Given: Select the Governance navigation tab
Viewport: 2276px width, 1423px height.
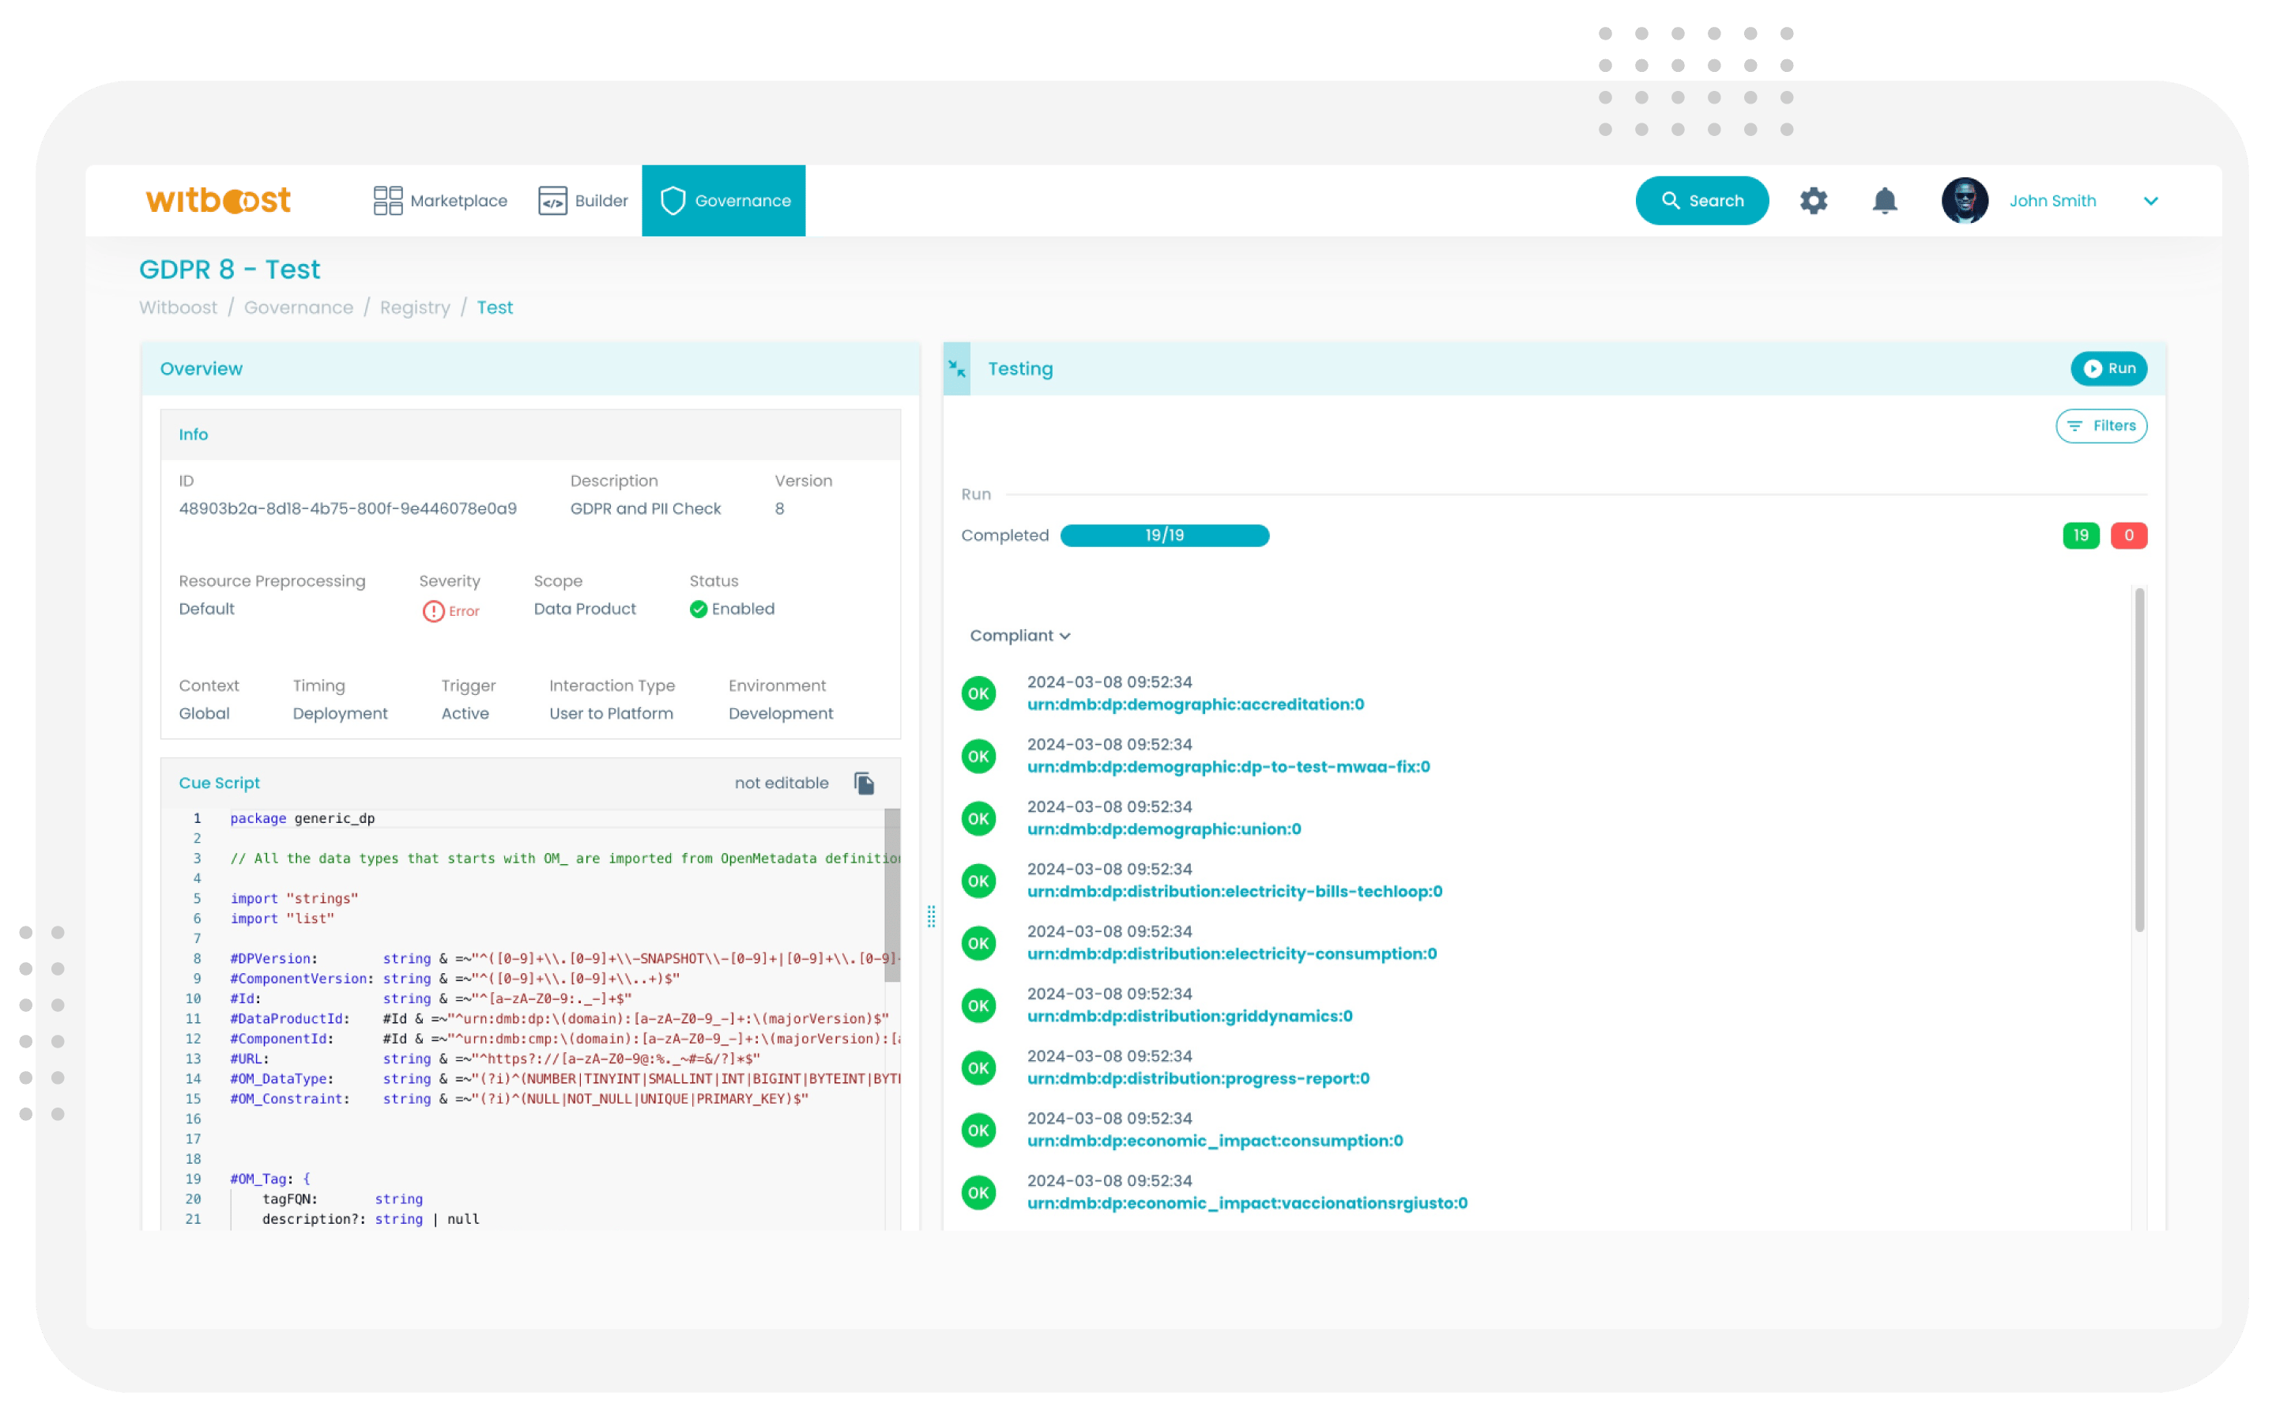Looking at the screenshot, I should (724, 201).
